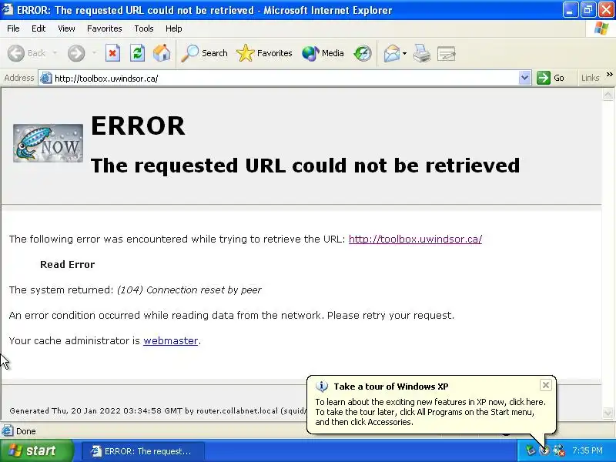Select the ERROR taskbar window button
This screenshot has height=462, width=616.
[x=143, y=451]
